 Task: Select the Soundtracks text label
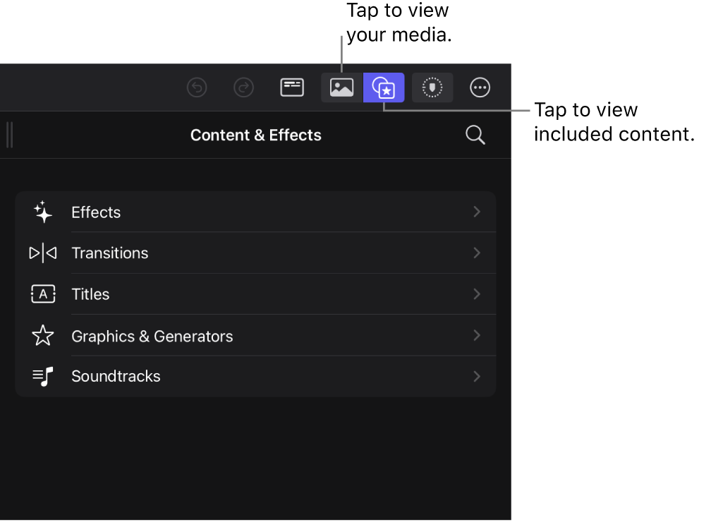point(116,377)
